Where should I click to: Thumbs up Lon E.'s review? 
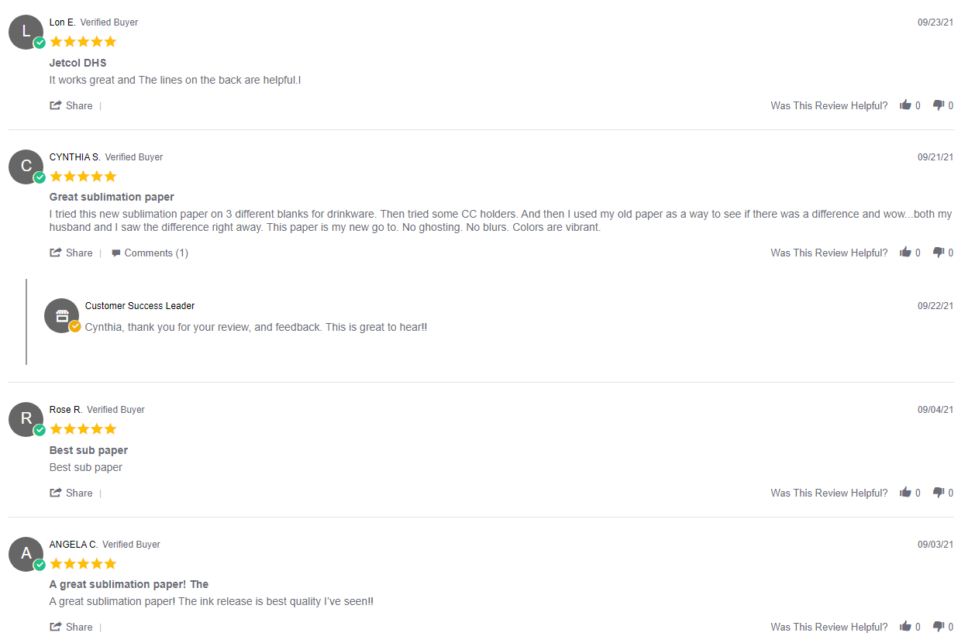coord(905,105)
